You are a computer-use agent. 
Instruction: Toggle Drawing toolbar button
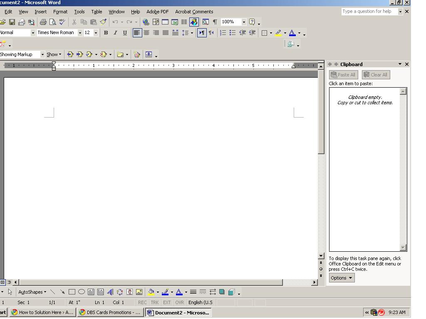194,22
